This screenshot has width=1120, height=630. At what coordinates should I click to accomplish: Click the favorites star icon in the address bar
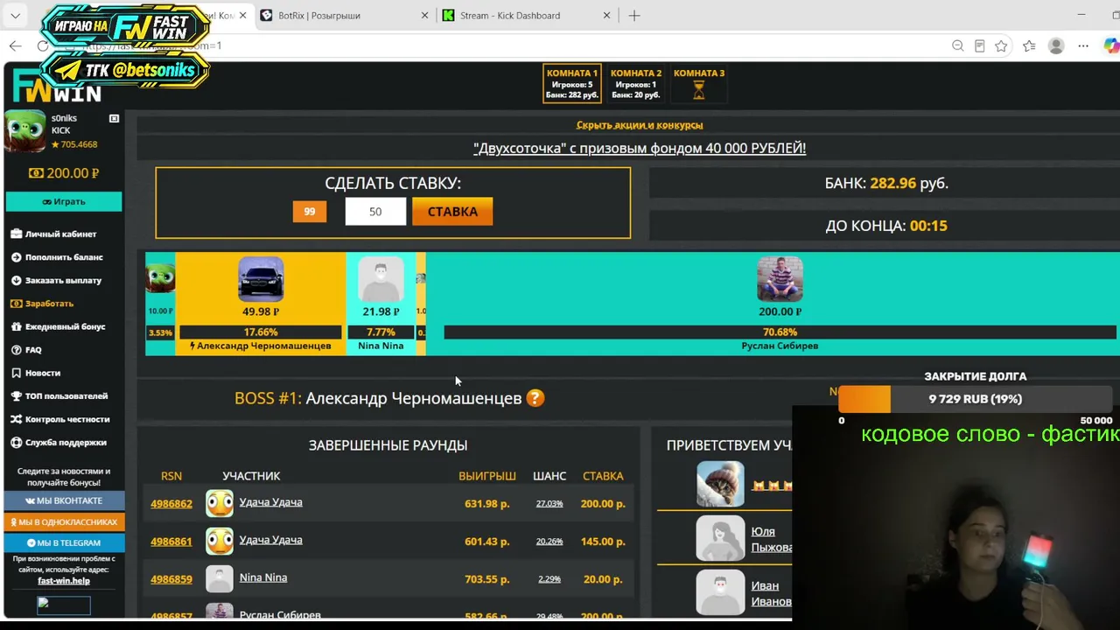(1001, 45)
